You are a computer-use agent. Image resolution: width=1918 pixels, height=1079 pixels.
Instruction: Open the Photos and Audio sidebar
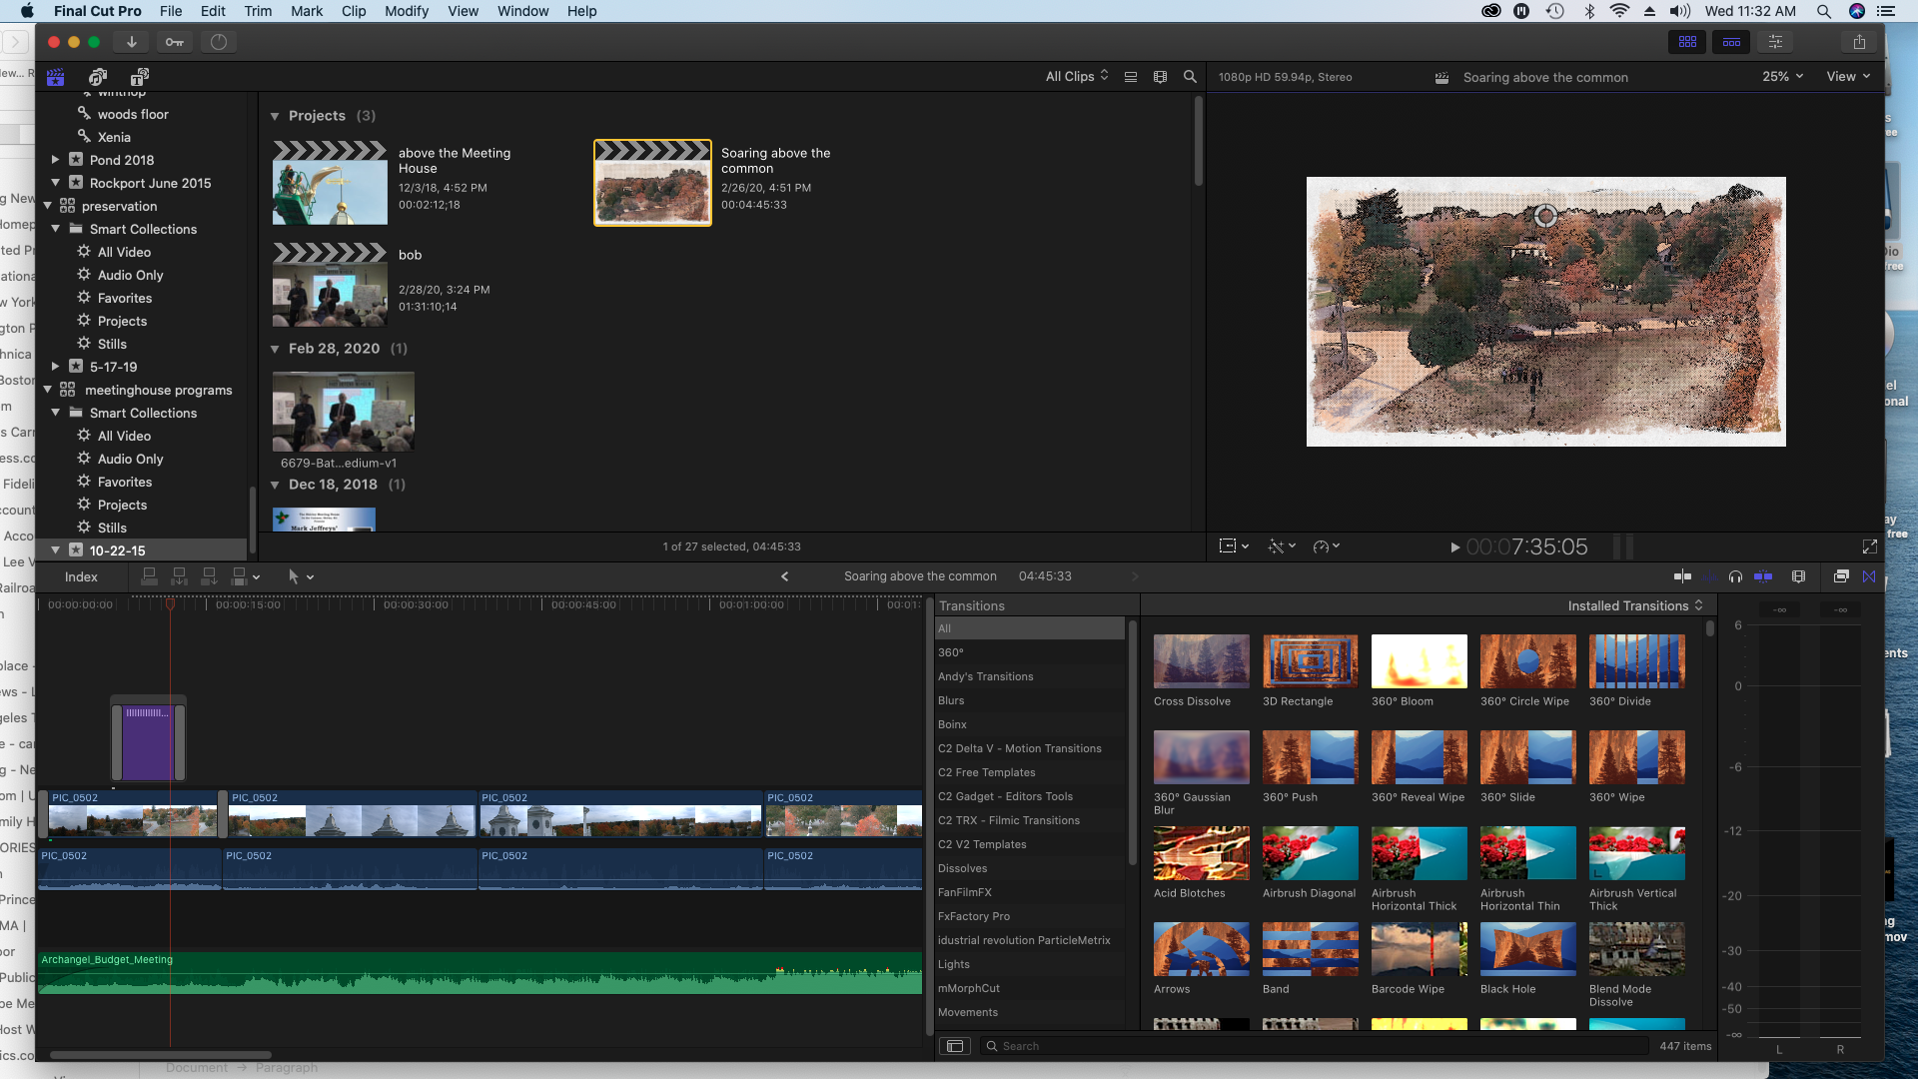97,77
